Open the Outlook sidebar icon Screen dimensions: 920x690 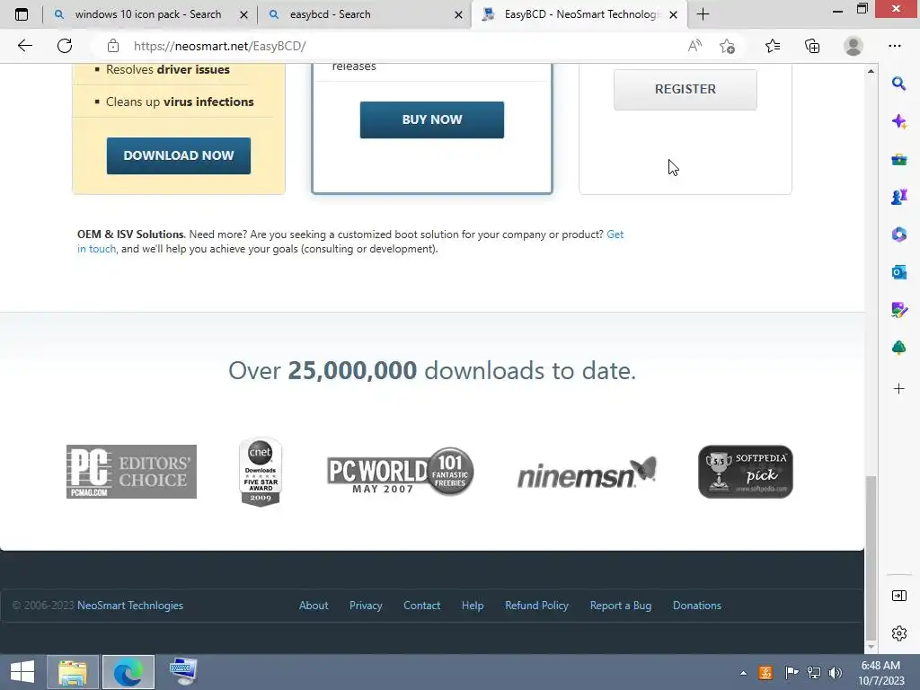coord(898,272)
